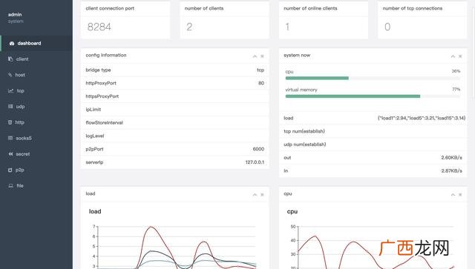Open the dashboard menu item
Viewport: 475px width, 269px height.
[x=36, y=43]
